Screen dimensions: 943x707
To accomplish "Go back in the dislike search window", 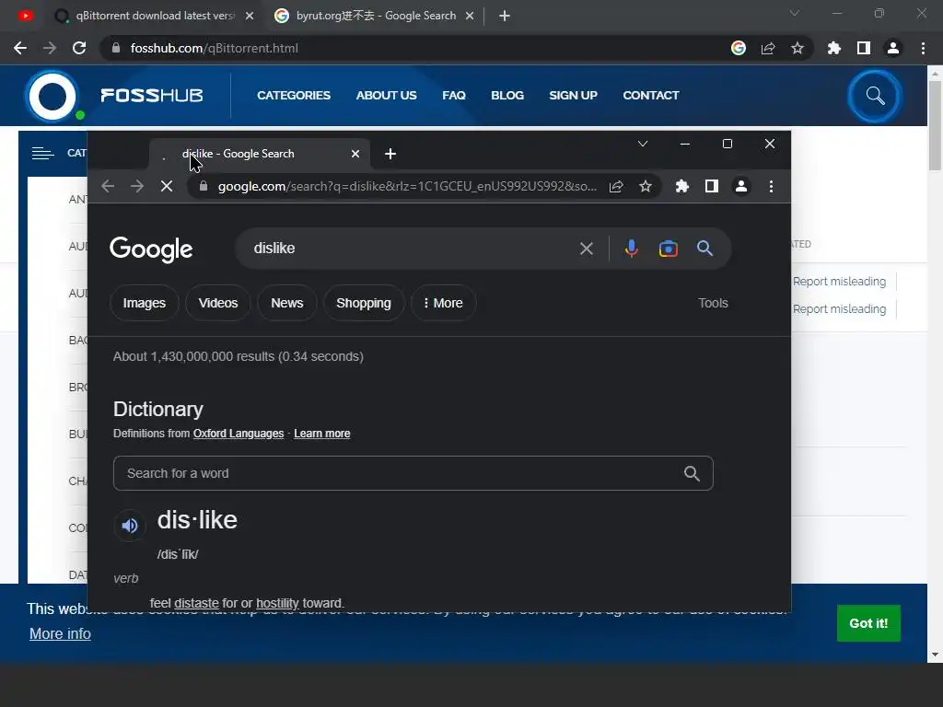I will pyautogui.click(x=108, y=186).
